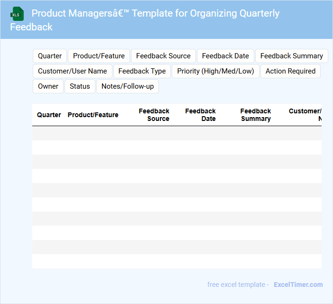The image size is (333, 304).
Task: Click the Quarter column header in table
Action: [x=49, y=115]
